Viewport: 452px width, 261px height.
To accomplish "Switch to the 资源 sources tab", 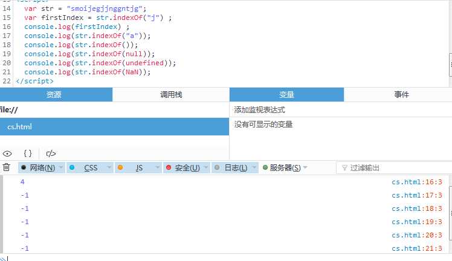I will pyautogui.click(x=56, y=94).
